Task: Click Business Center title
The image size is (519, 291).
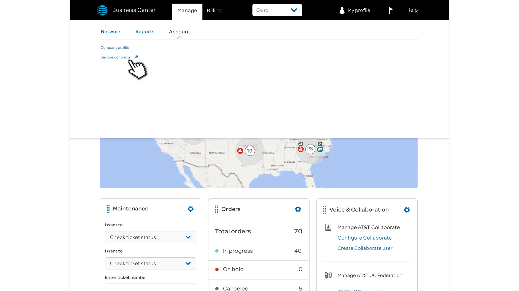Action: pyautogui.click(x=134, y=10)
